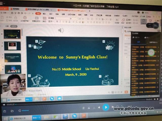The width and height of the screenshot is (162, 121).
Task: Click the 搜索一下 search button in the taskbar
Action: coord(36,118)
